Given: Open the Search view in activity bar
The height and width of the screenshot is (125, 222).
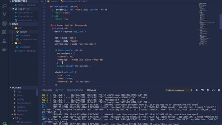Looking at the screenshot, I should pyautogui.click(x=4, y=6).
